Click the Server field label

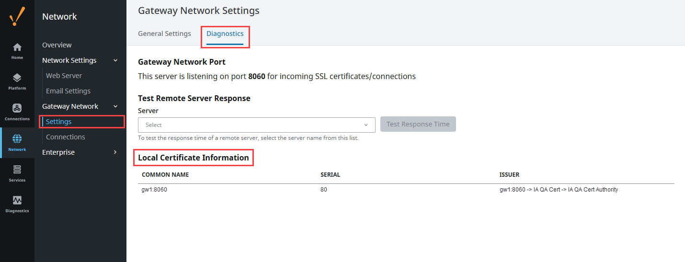pyautogui.click(x=148, y=111)
